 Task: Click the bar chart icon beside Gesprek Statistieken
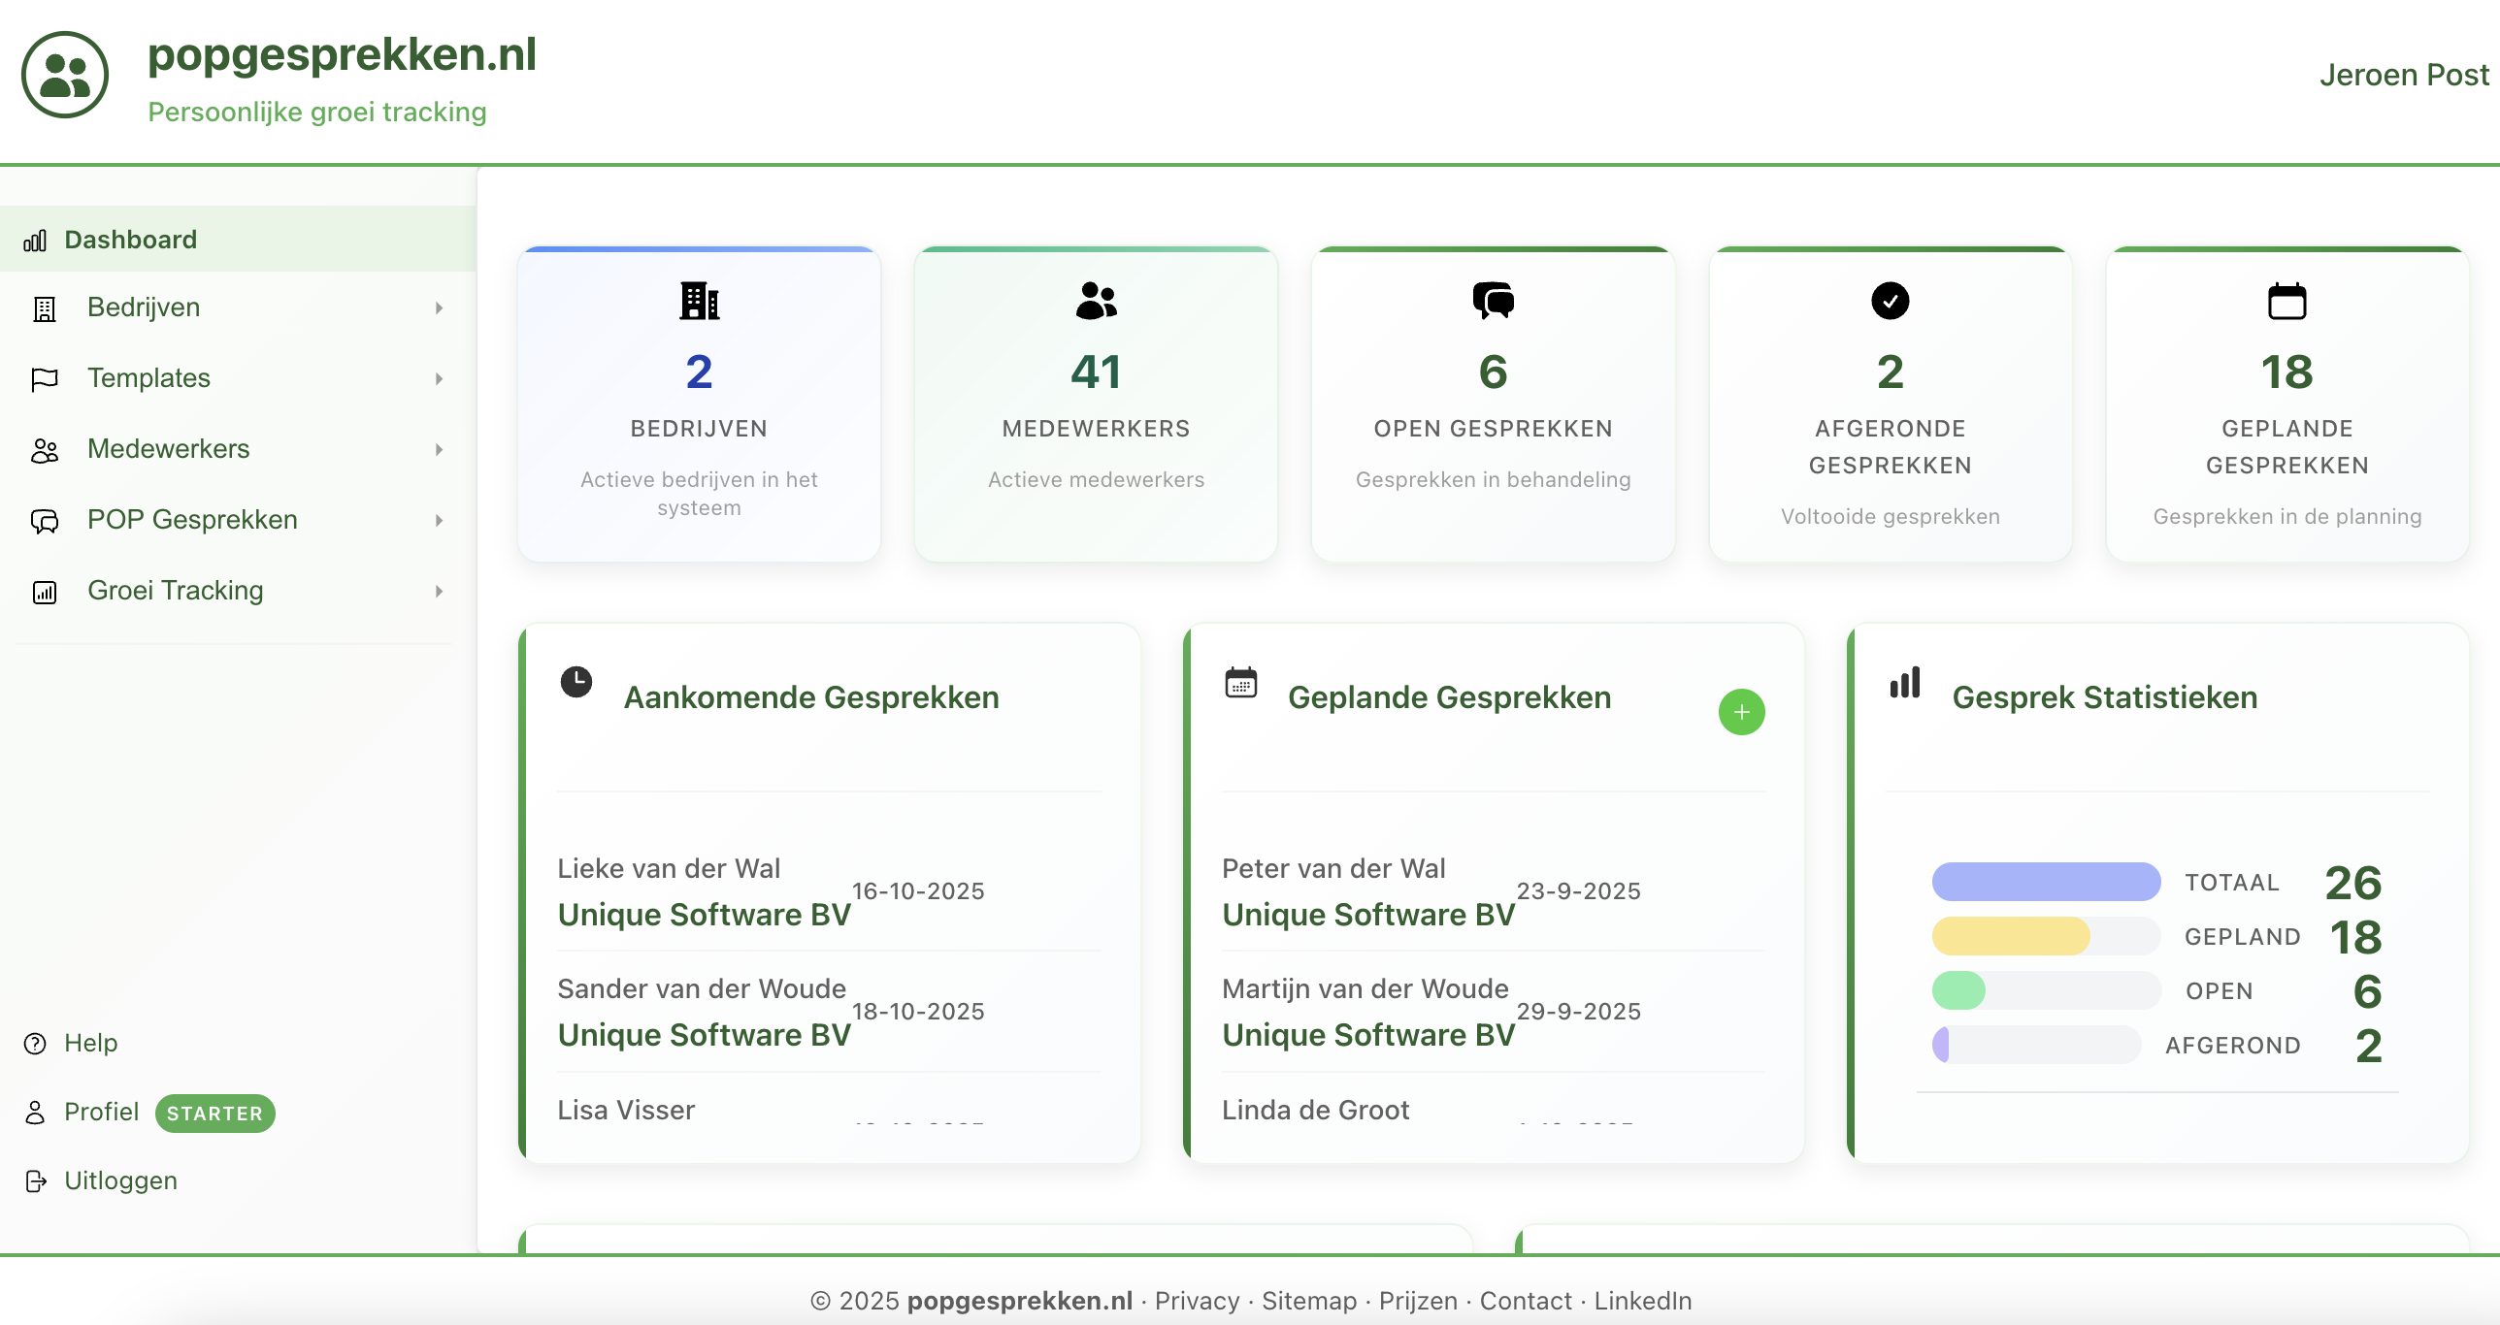click(1905, 682)
